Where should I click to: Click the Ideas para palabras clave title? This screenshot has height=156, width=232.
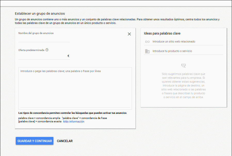(x=162, y=33)
